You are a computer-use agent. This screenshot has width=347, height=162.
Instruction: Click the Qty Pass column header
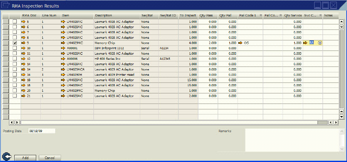208,16
